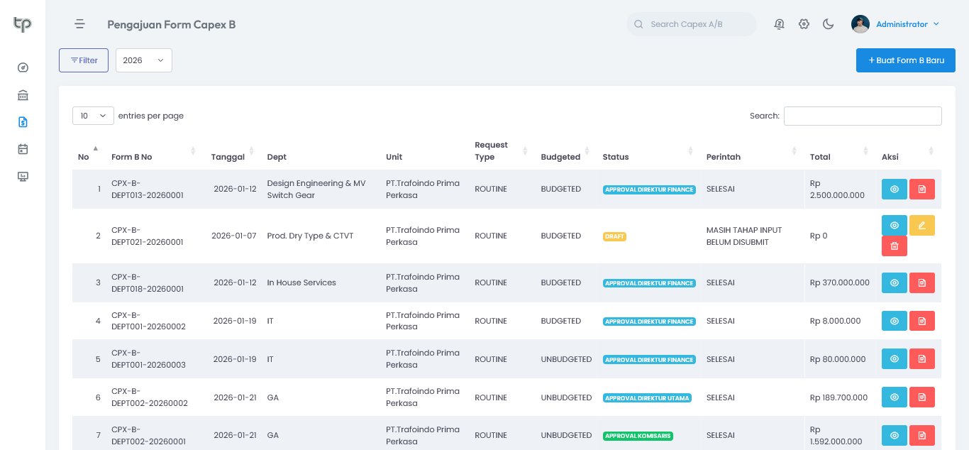Image resolution: width=969 pixels, height=450 pixels.
Task: Open entries per page dropdown
Action: pyautogui.click(x=93, y=116)
